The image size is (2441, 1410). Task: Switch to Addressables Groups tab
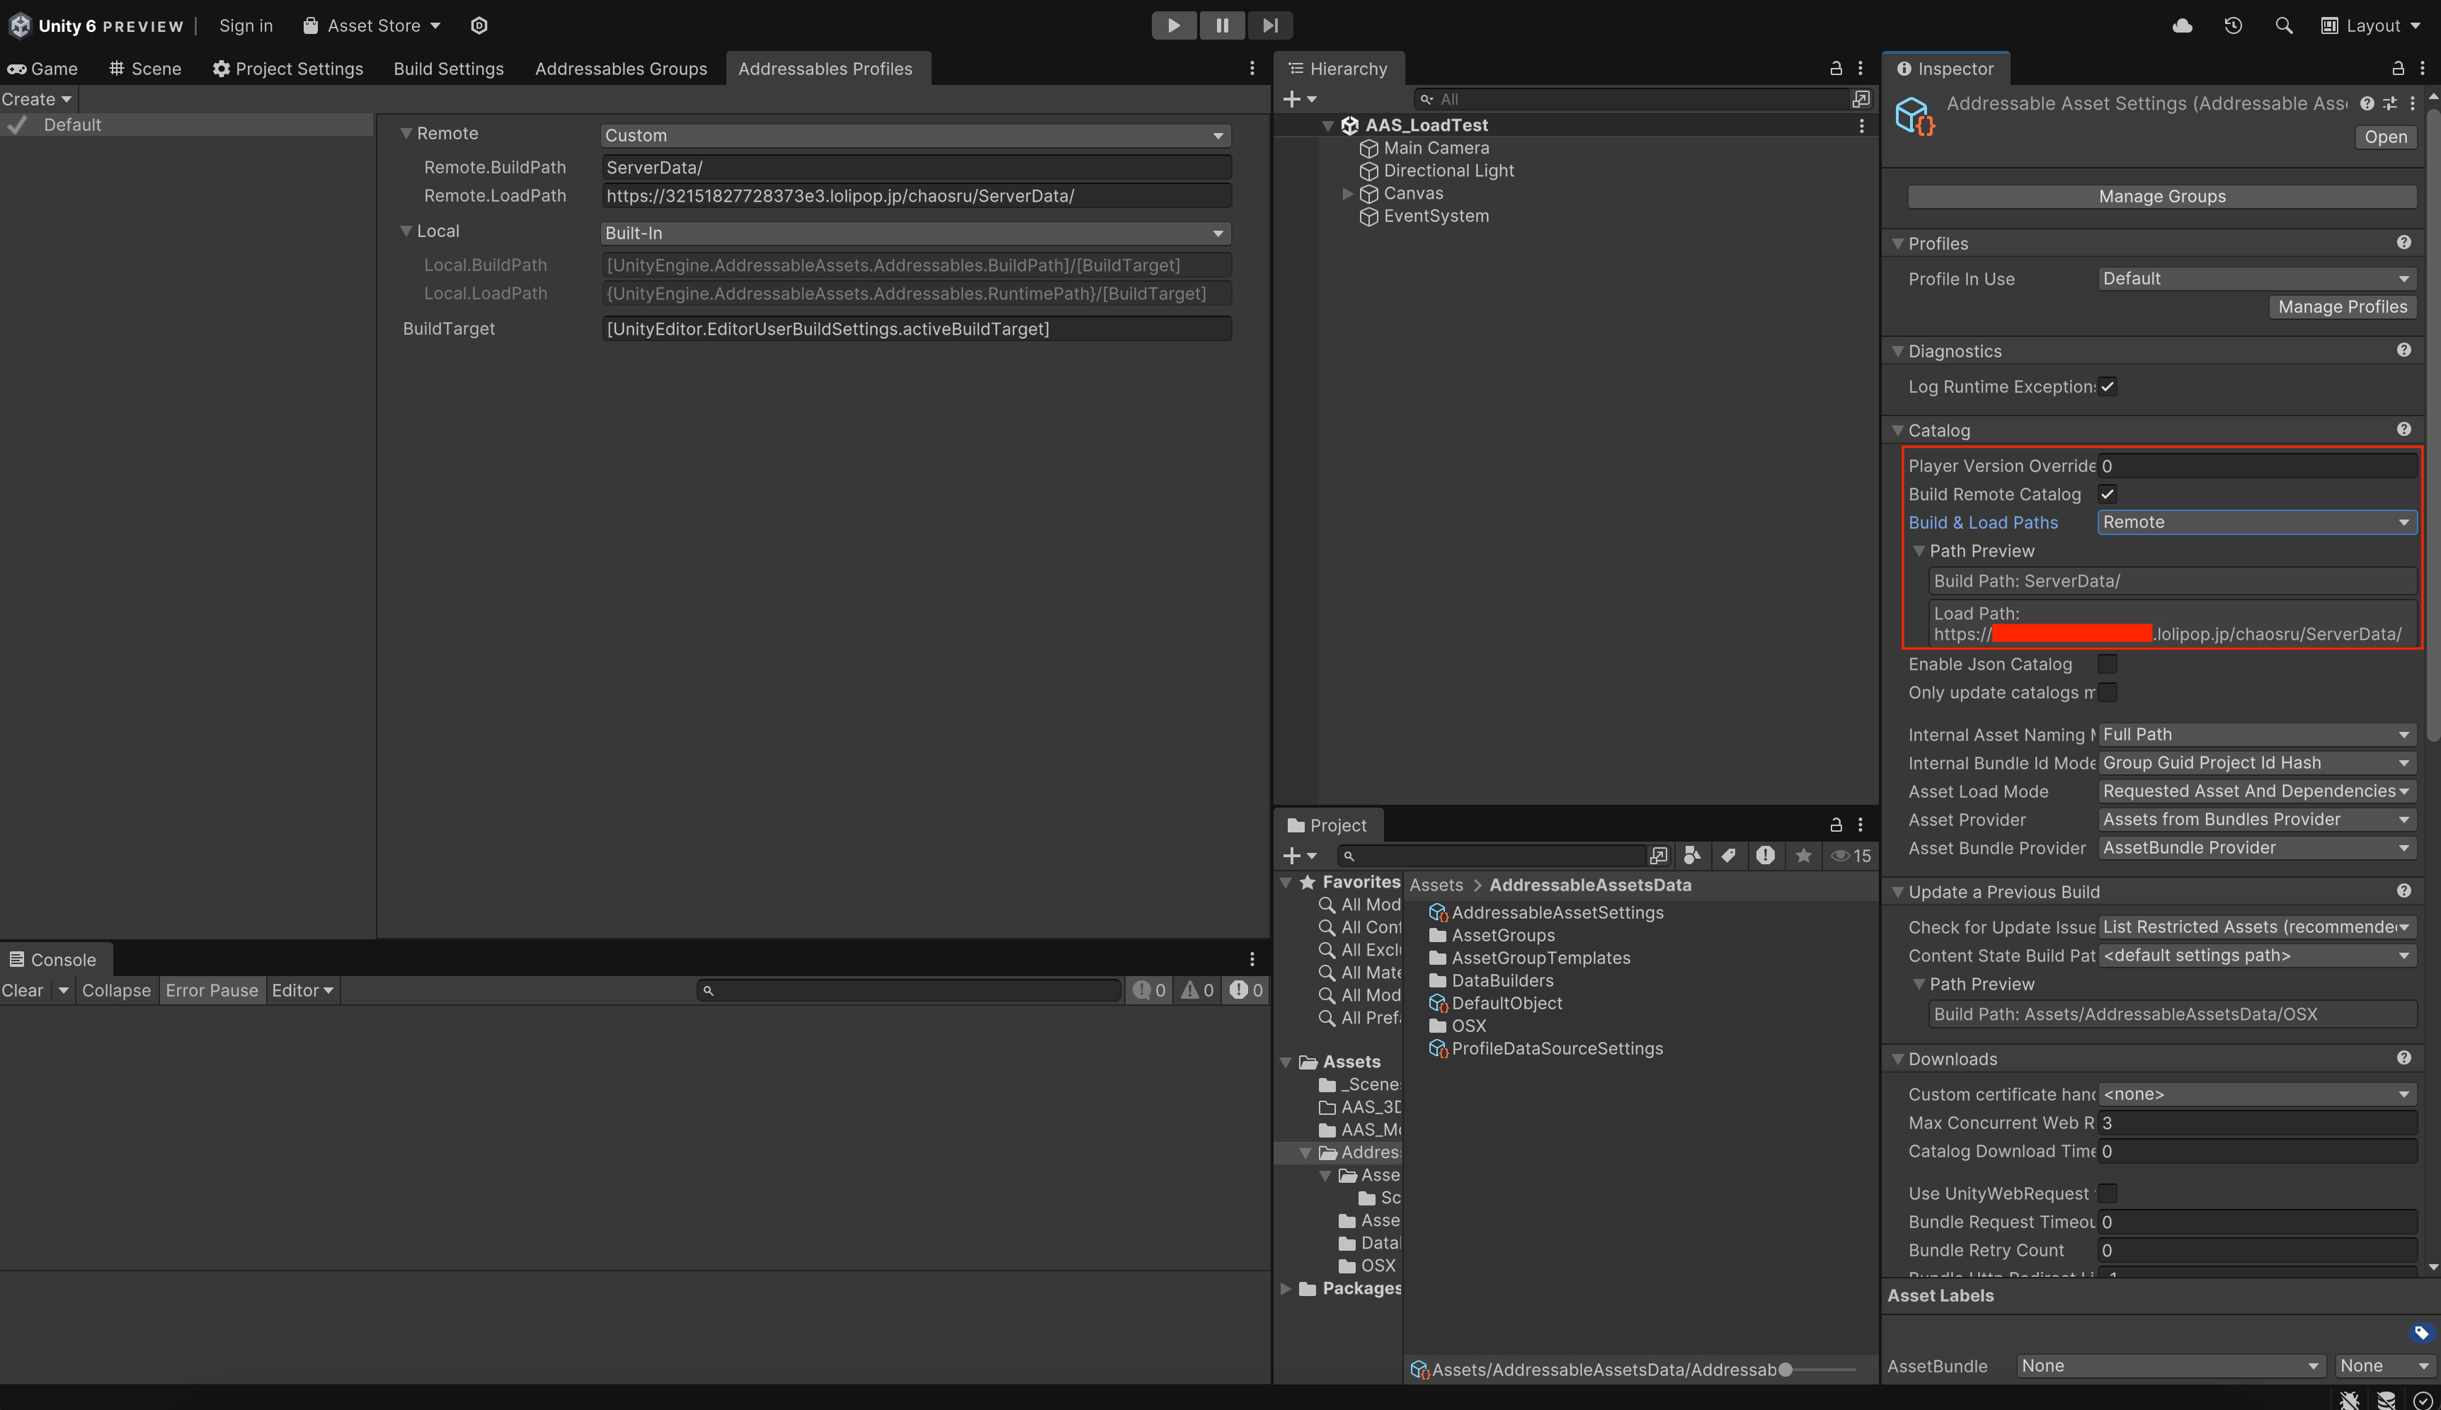coord(621,69)
